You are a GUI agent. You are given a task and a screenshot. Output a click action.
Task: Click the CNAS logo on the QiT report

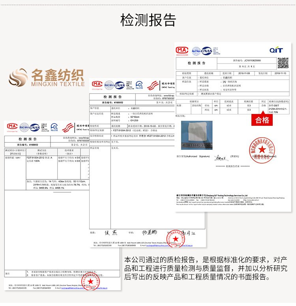(207, 51)
